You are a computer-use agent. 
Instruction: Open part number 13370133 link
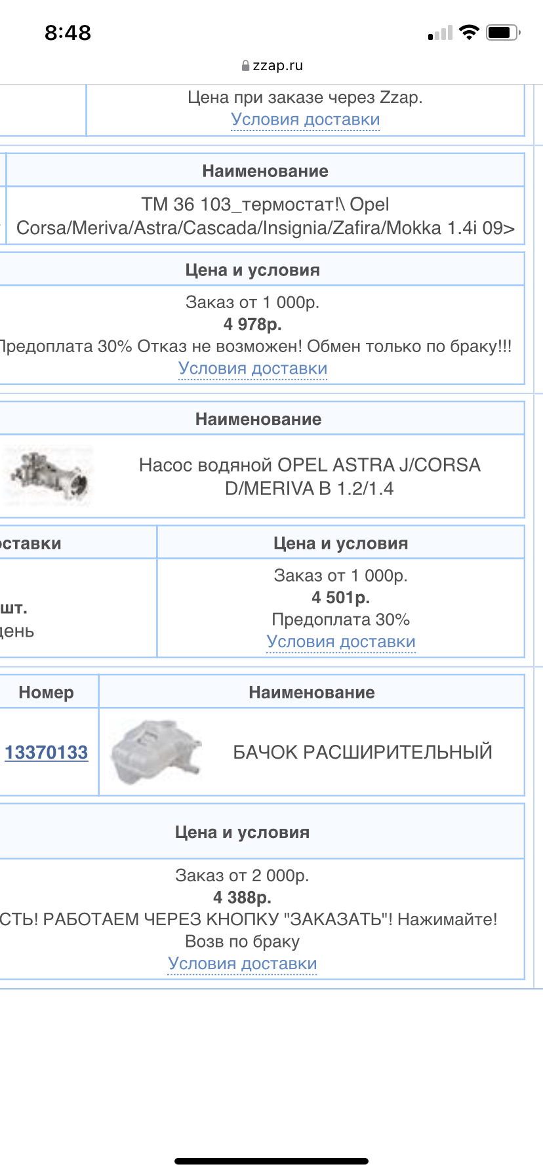(x=47, y=752)
